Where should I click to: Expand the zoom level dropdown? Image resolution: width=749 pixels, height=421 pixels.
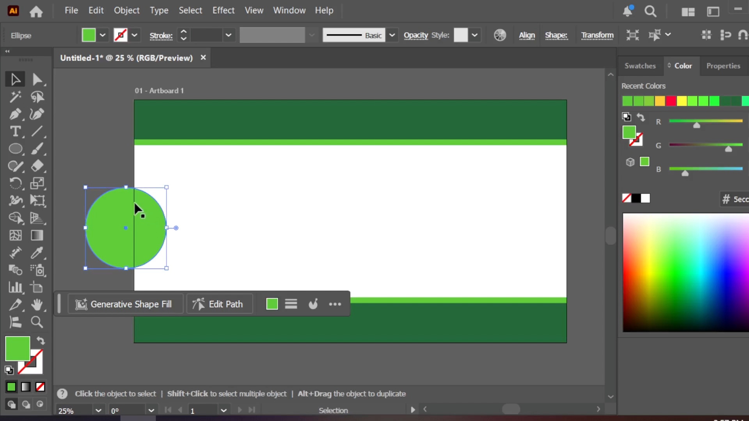(x=98, y=410)
